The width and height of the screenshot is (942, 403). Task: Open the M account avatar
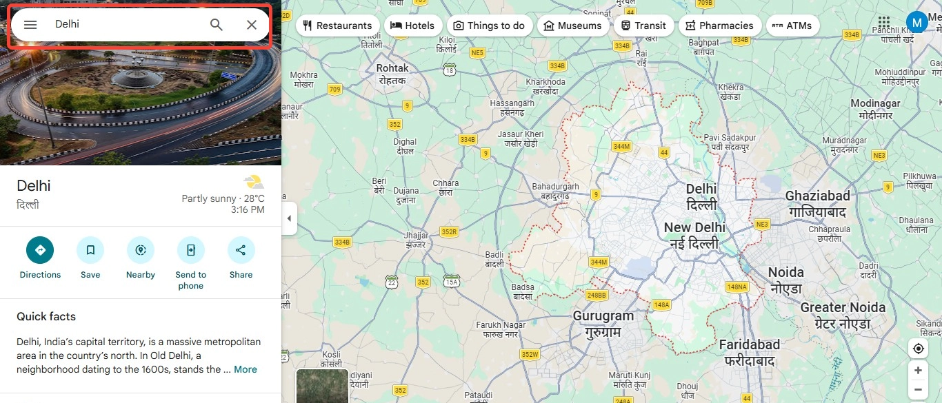tap(916, 23)
